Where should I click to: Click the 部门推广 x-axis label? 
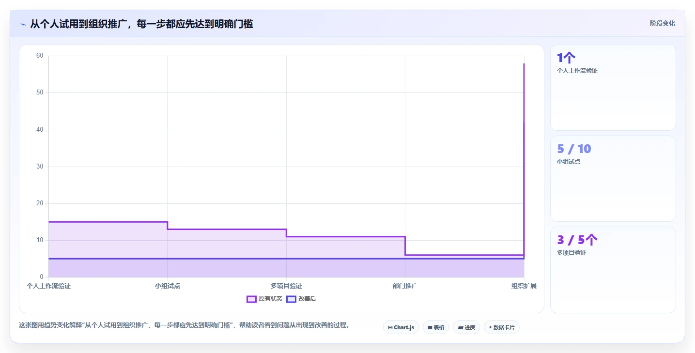(x=405, y=286)
